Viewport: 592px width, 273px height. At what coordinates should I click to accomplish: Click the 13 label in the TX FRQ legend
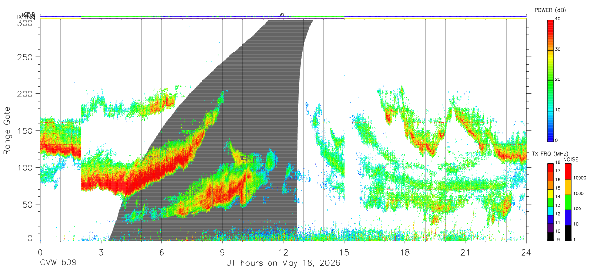(557, 206)
